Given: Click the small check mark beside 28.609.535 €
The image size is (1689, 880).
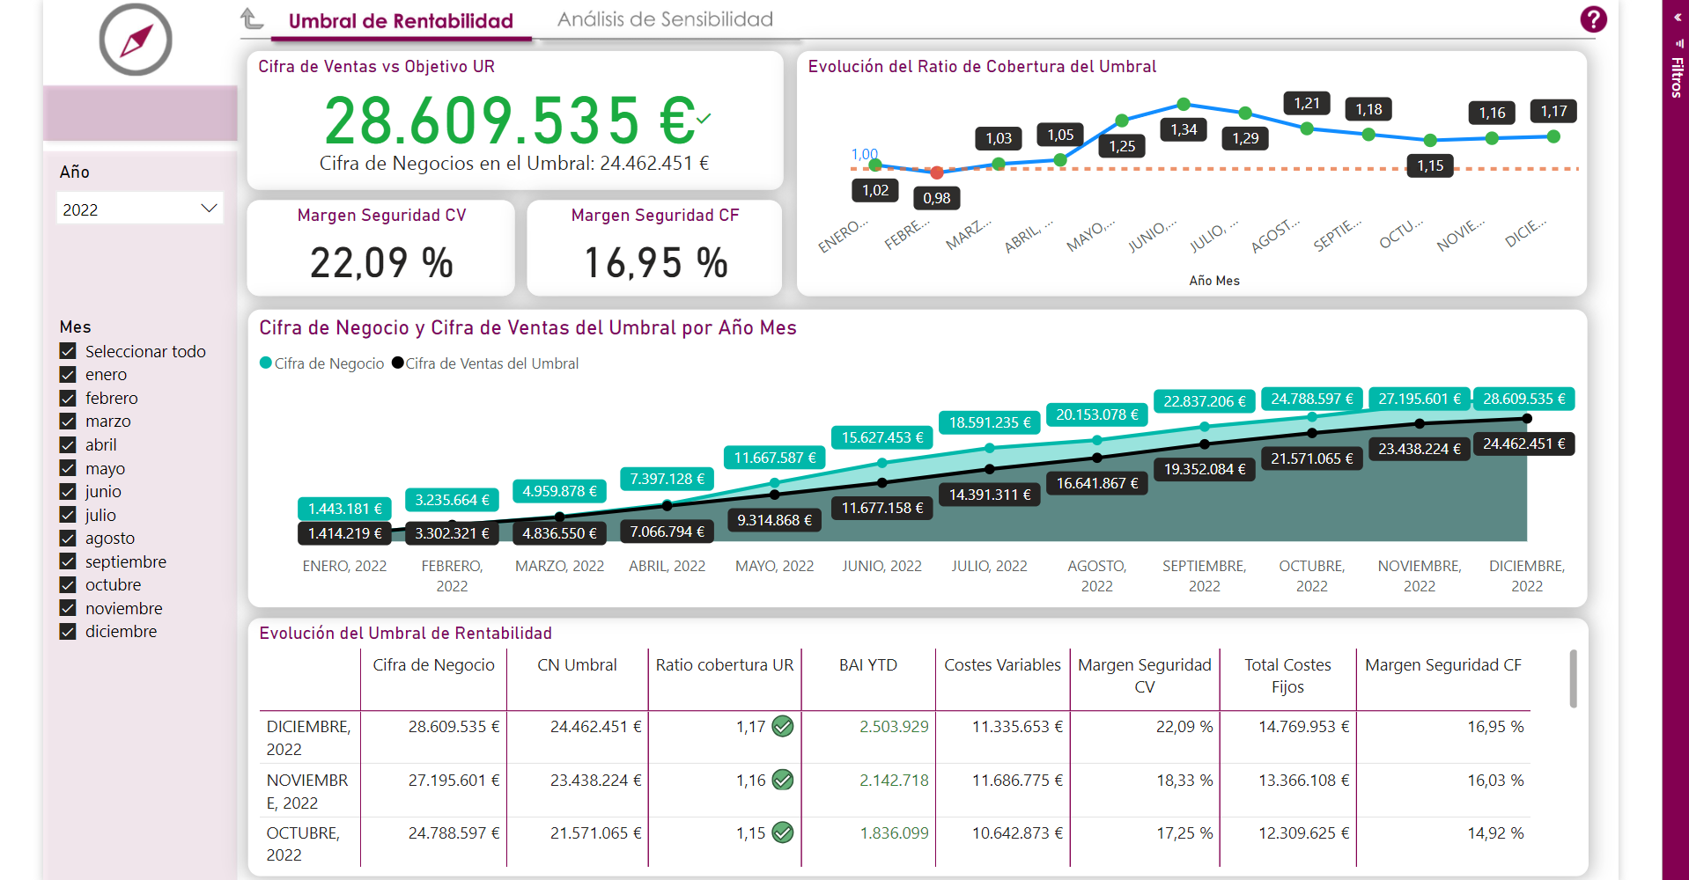Looking at the screenshot, I should [x=704, y=118].
